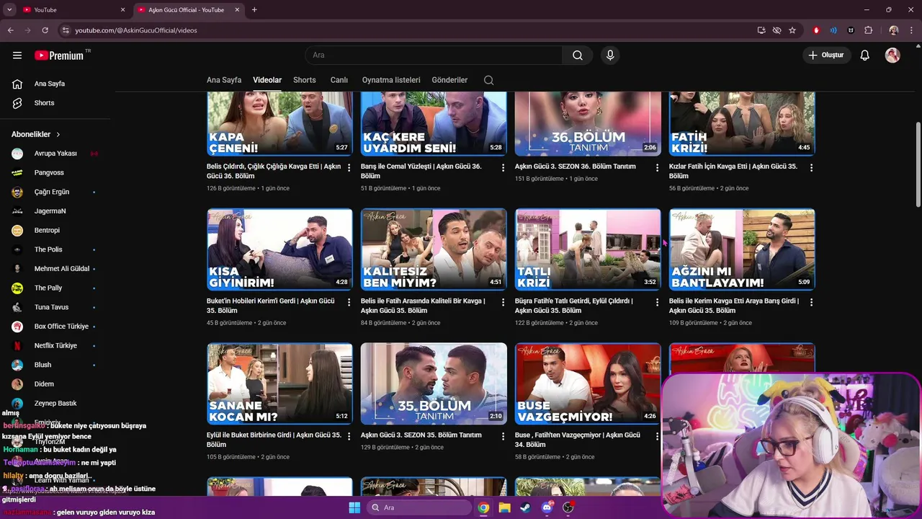The width and height of the screenshot is (922, 519).
Task: Click the Oluştur create button
Action: [827, 56]
